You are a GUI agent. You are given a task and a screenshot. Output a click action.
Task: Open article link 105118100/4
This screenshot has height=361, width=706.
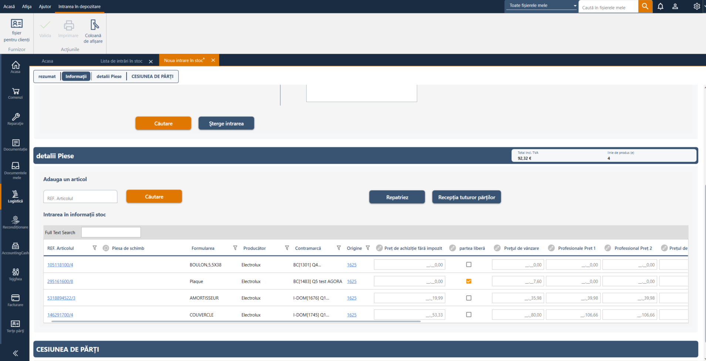[x=60, y=265]
